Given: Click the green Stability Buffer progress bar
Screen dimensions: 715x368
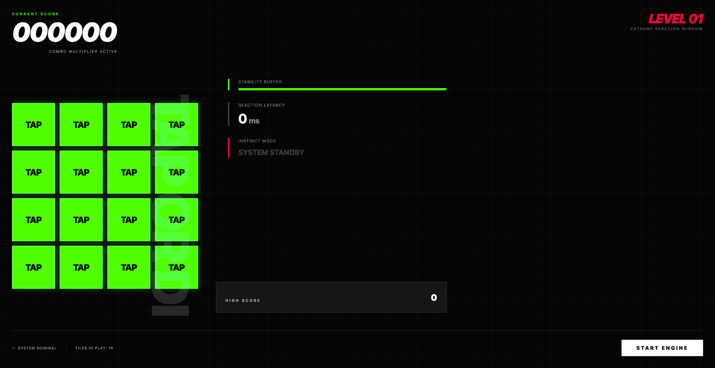Looking at the screenshot, I should [342, 89].
